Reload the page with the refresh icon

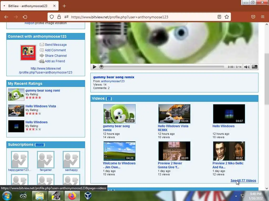coord(25,17)
